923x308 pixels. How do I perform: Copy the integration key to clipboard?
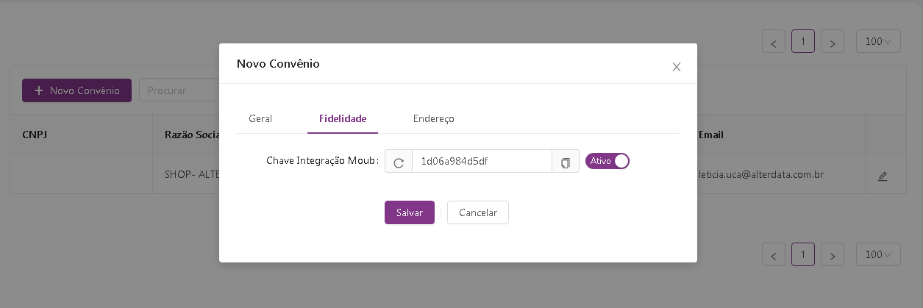(x=566, y=162)
